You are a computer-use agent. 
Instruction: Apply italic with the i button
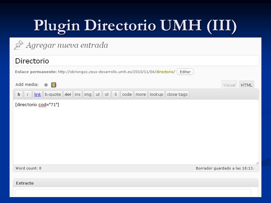pos(28,94)
